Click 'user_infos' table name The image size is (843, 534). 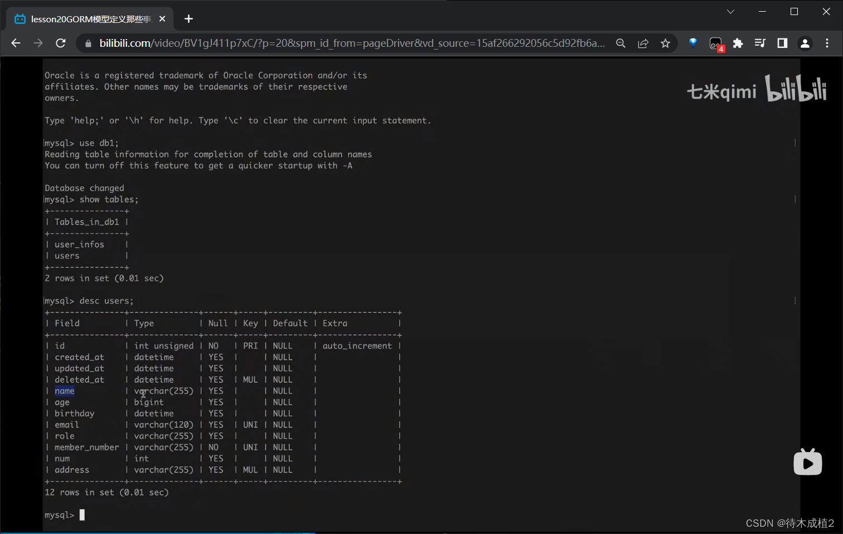point(79,244)
